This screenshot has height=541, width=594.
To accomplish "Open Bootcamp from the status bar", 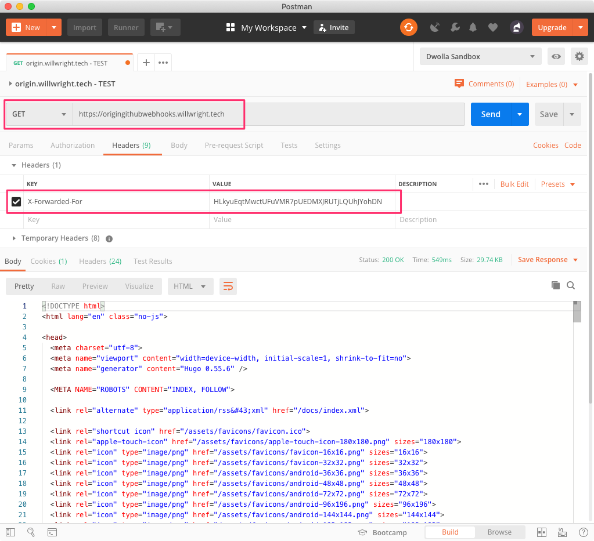I will [382, 532].
